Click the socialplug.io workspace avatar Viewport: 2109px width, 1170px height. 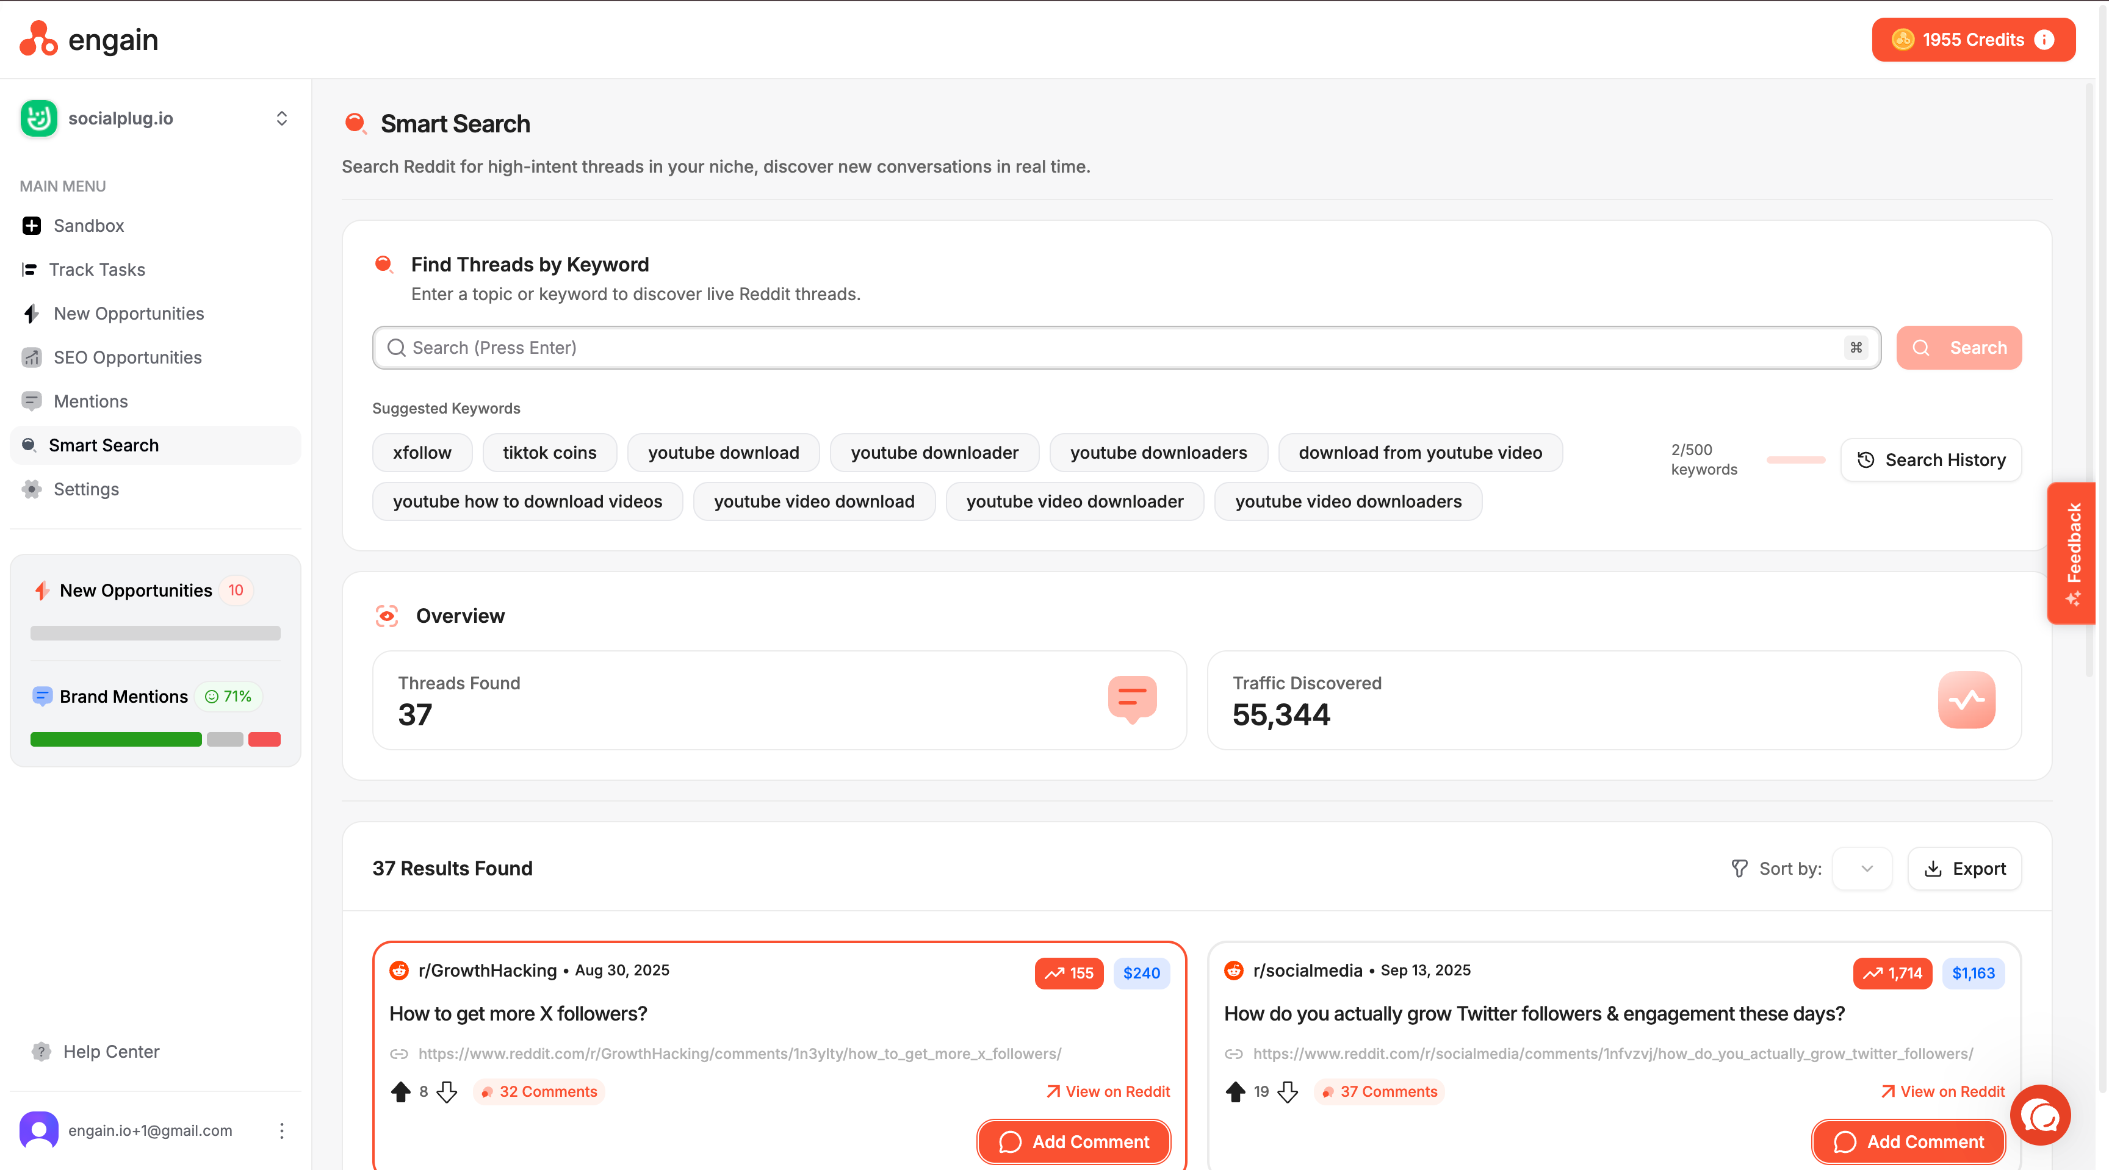pos(38,118)
